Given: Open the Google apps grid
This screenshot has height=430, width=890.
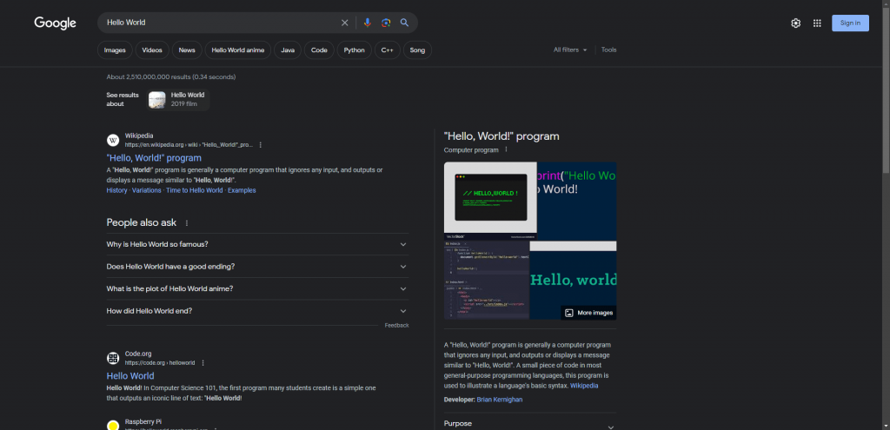Looking at the screenshot, I should click(817, 23).
